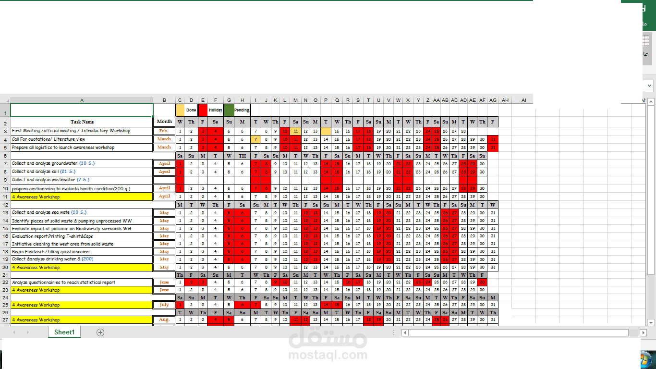Viewport: 656px width, 369px height.
Task: Select 'Analyze questionnairies' task cell
Action: pos(82,283)
